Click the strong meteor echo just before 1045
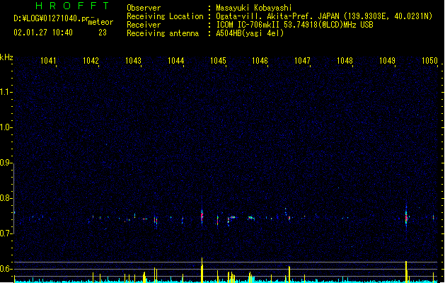445x283 pixels. tap(202, 216)
